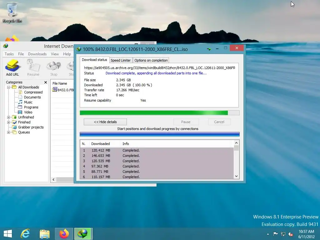320x240 pixels.
Task: Click the Action Center flag tray icon
Action: (275, 234)
